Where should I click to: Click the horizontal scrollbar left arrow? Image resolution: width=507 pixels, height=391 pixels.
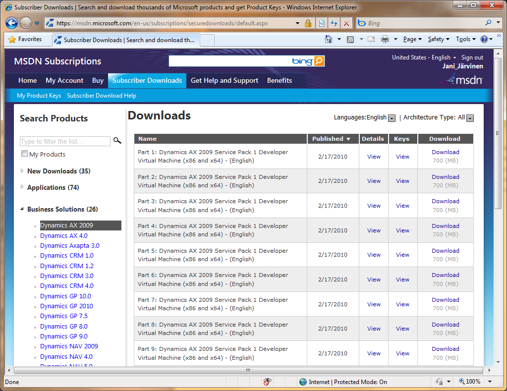point(9,370)
